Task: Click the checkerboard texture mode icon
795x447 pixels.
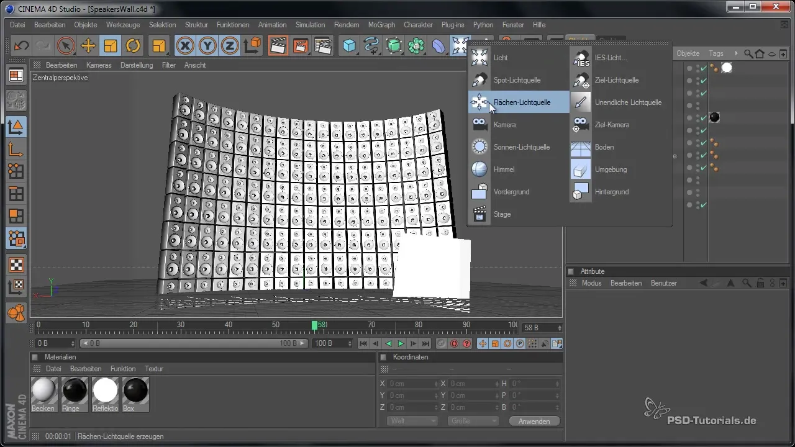Action: (16, 264)
